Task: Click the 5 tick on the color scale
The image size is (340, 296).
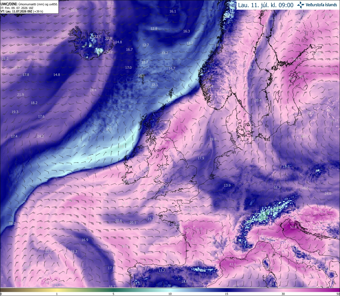Action: point(113,294)
